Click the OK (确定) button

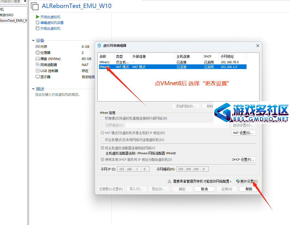182,189
